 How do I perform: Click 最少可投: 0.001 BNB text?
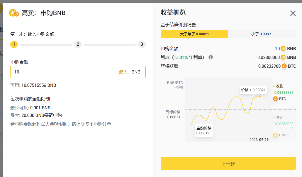(x=30, y=108)
